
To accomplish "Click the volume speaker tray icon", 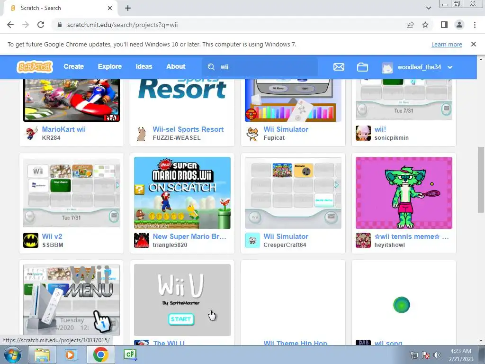I will click(437, 355).
